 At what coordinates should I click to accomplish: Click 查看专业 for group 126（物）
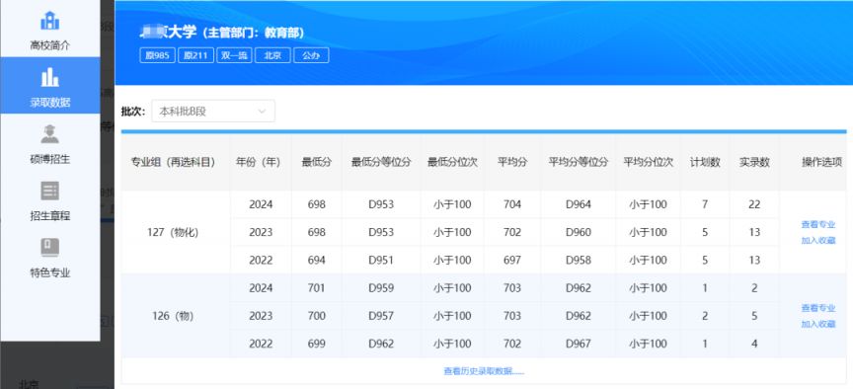tap(817, 308)
